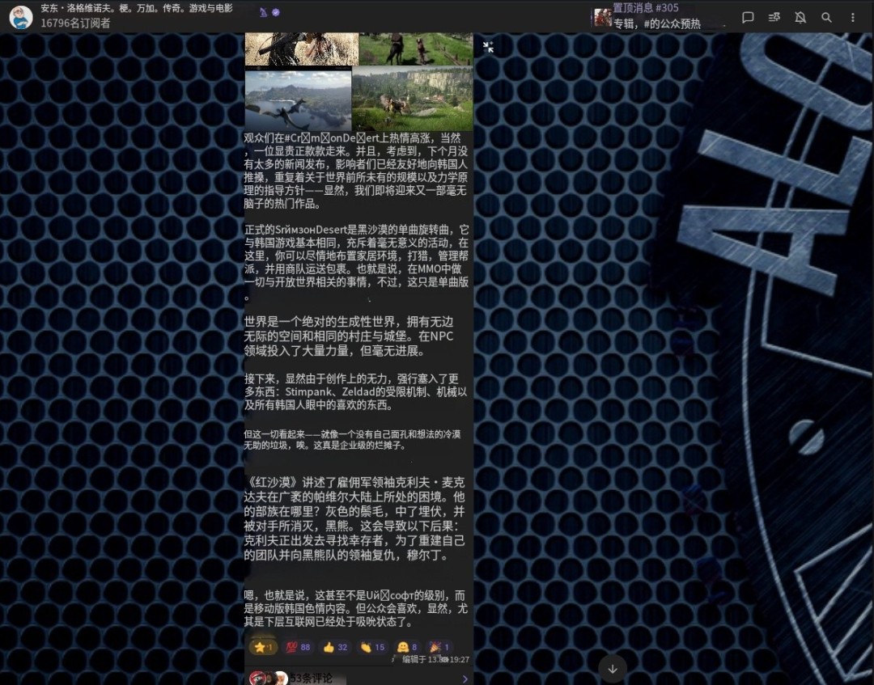Open the horse rider valley screenshot
This screenshot has height=685, width=874.
click(413, 99)
